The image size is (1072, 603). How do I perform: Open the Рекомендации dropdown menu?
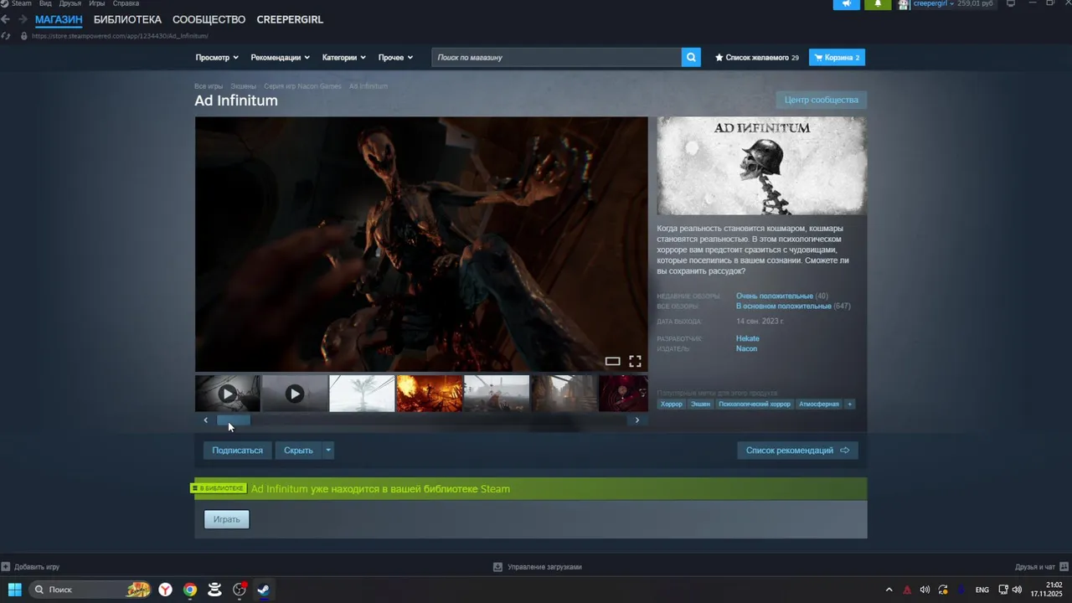coord(281,58)
